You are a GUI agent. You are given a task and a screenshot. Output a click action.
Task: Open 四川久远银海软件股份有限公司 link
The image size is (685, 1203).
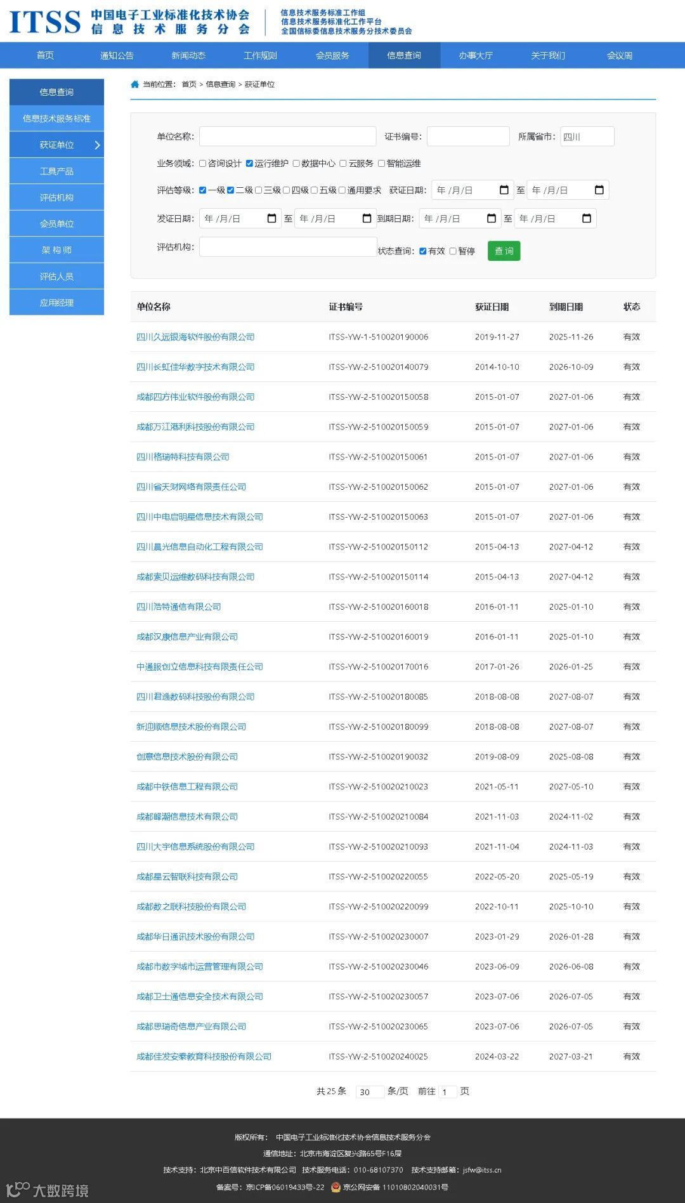tap(195, 337)
